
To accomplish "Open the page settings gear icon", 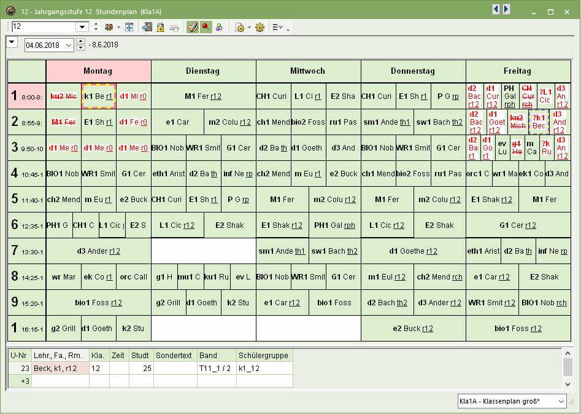I will pyautogui.click(x=240, y=27).
